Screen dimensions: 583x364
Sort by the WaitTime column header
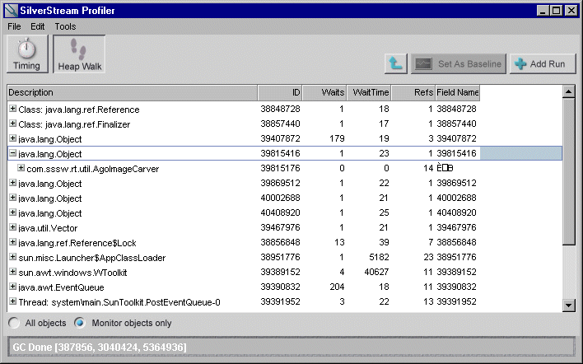369,92
